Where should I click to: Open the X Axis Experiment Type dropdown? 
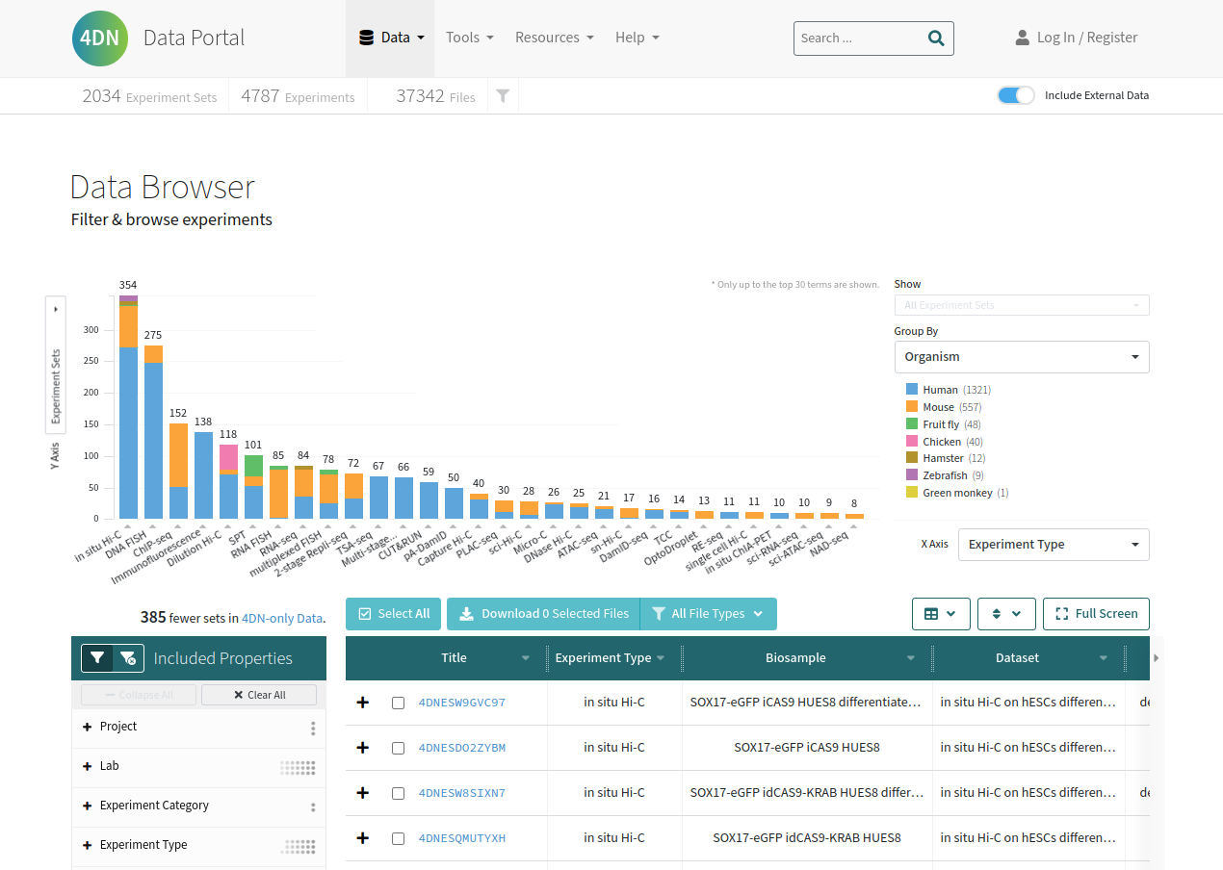(x=1053, y=545)
